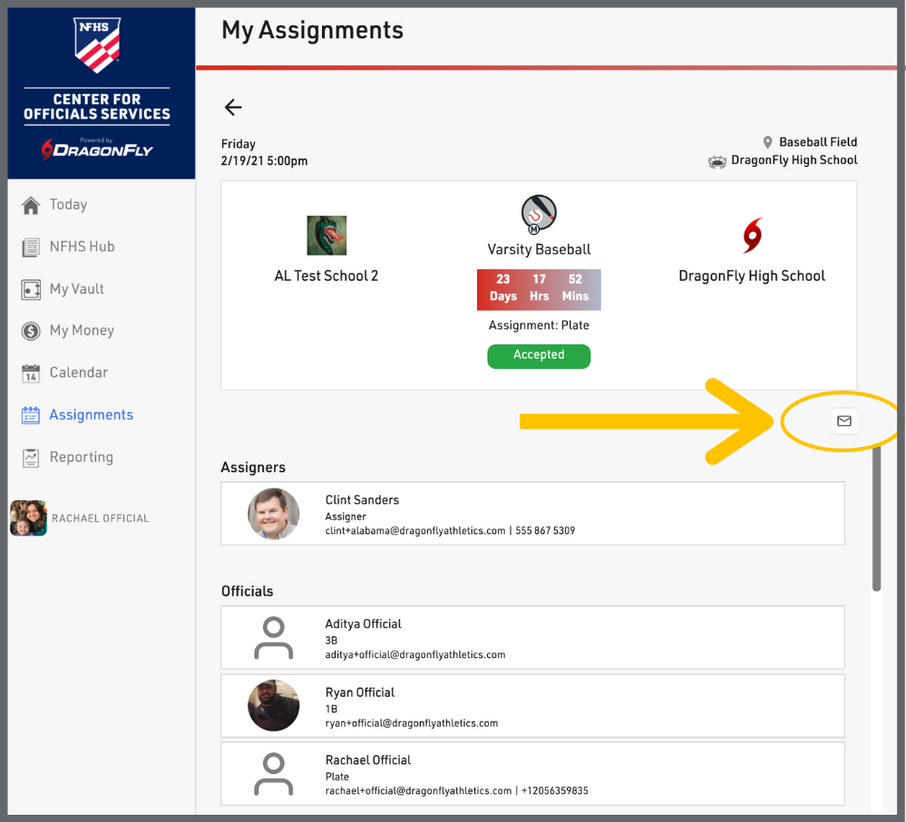The image size is (906, 822).
Task: Select My Vault in the sidebar
Action: click(77, 289)
